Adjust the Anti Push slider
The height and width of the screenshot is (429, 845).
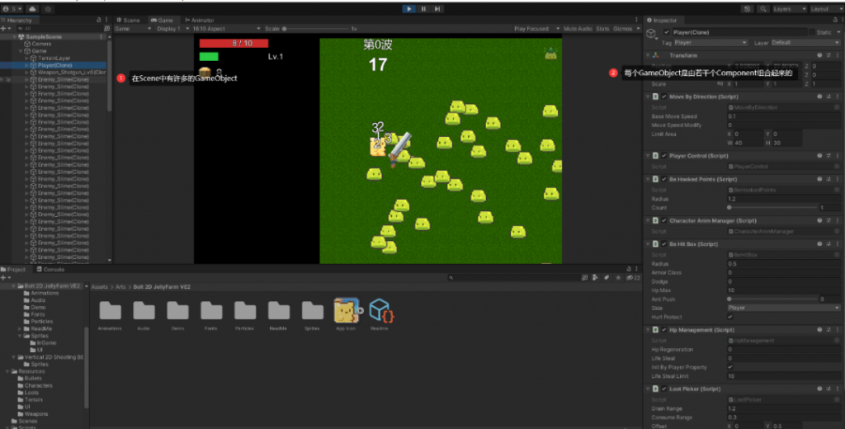coord(772,299)
